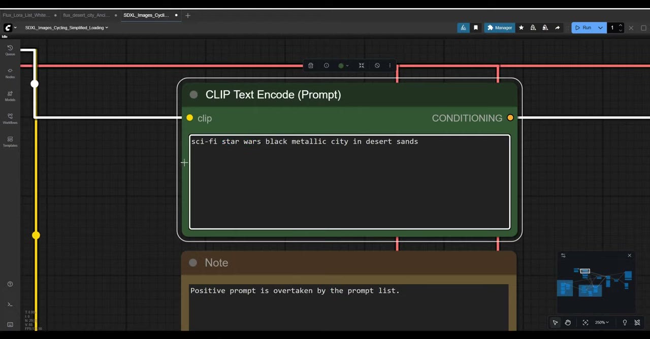Click the close dot on Flux_Lora_List tab

55,15
